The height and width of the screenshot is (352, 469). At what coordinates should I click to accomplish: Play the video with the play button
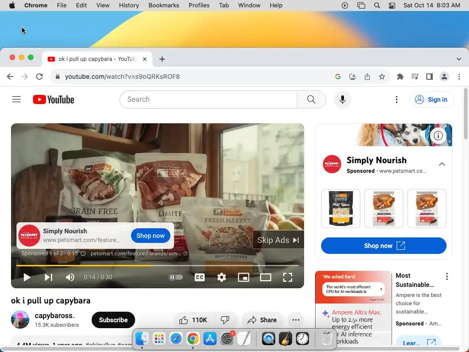[27, 277]
